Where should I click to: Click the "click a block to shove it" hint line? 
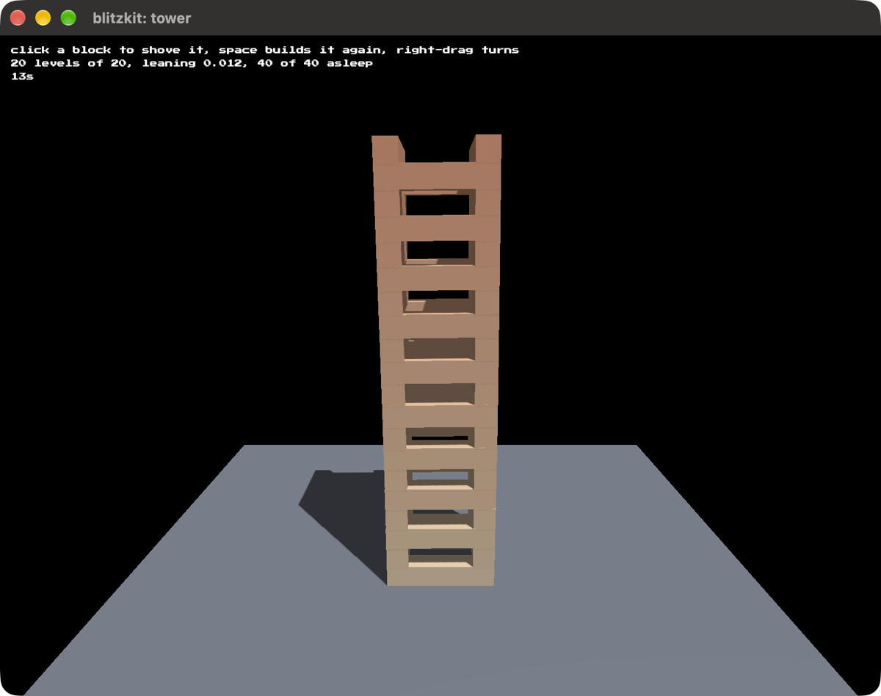click(x=265, y=50)
